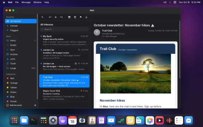Switch US input source in menu bar
The image size is (203, 127).
[x=165, y=2]
